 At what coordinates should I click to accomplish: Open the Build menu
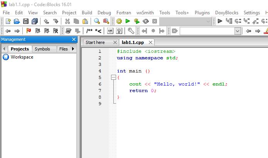(87, 13)
